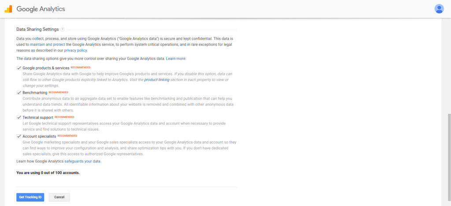
Task: Click the Google Analytics title text
Action: coord(41,9)
